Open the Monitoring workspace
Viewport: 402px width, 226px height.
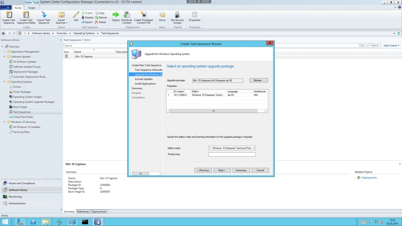click(31, 197)
